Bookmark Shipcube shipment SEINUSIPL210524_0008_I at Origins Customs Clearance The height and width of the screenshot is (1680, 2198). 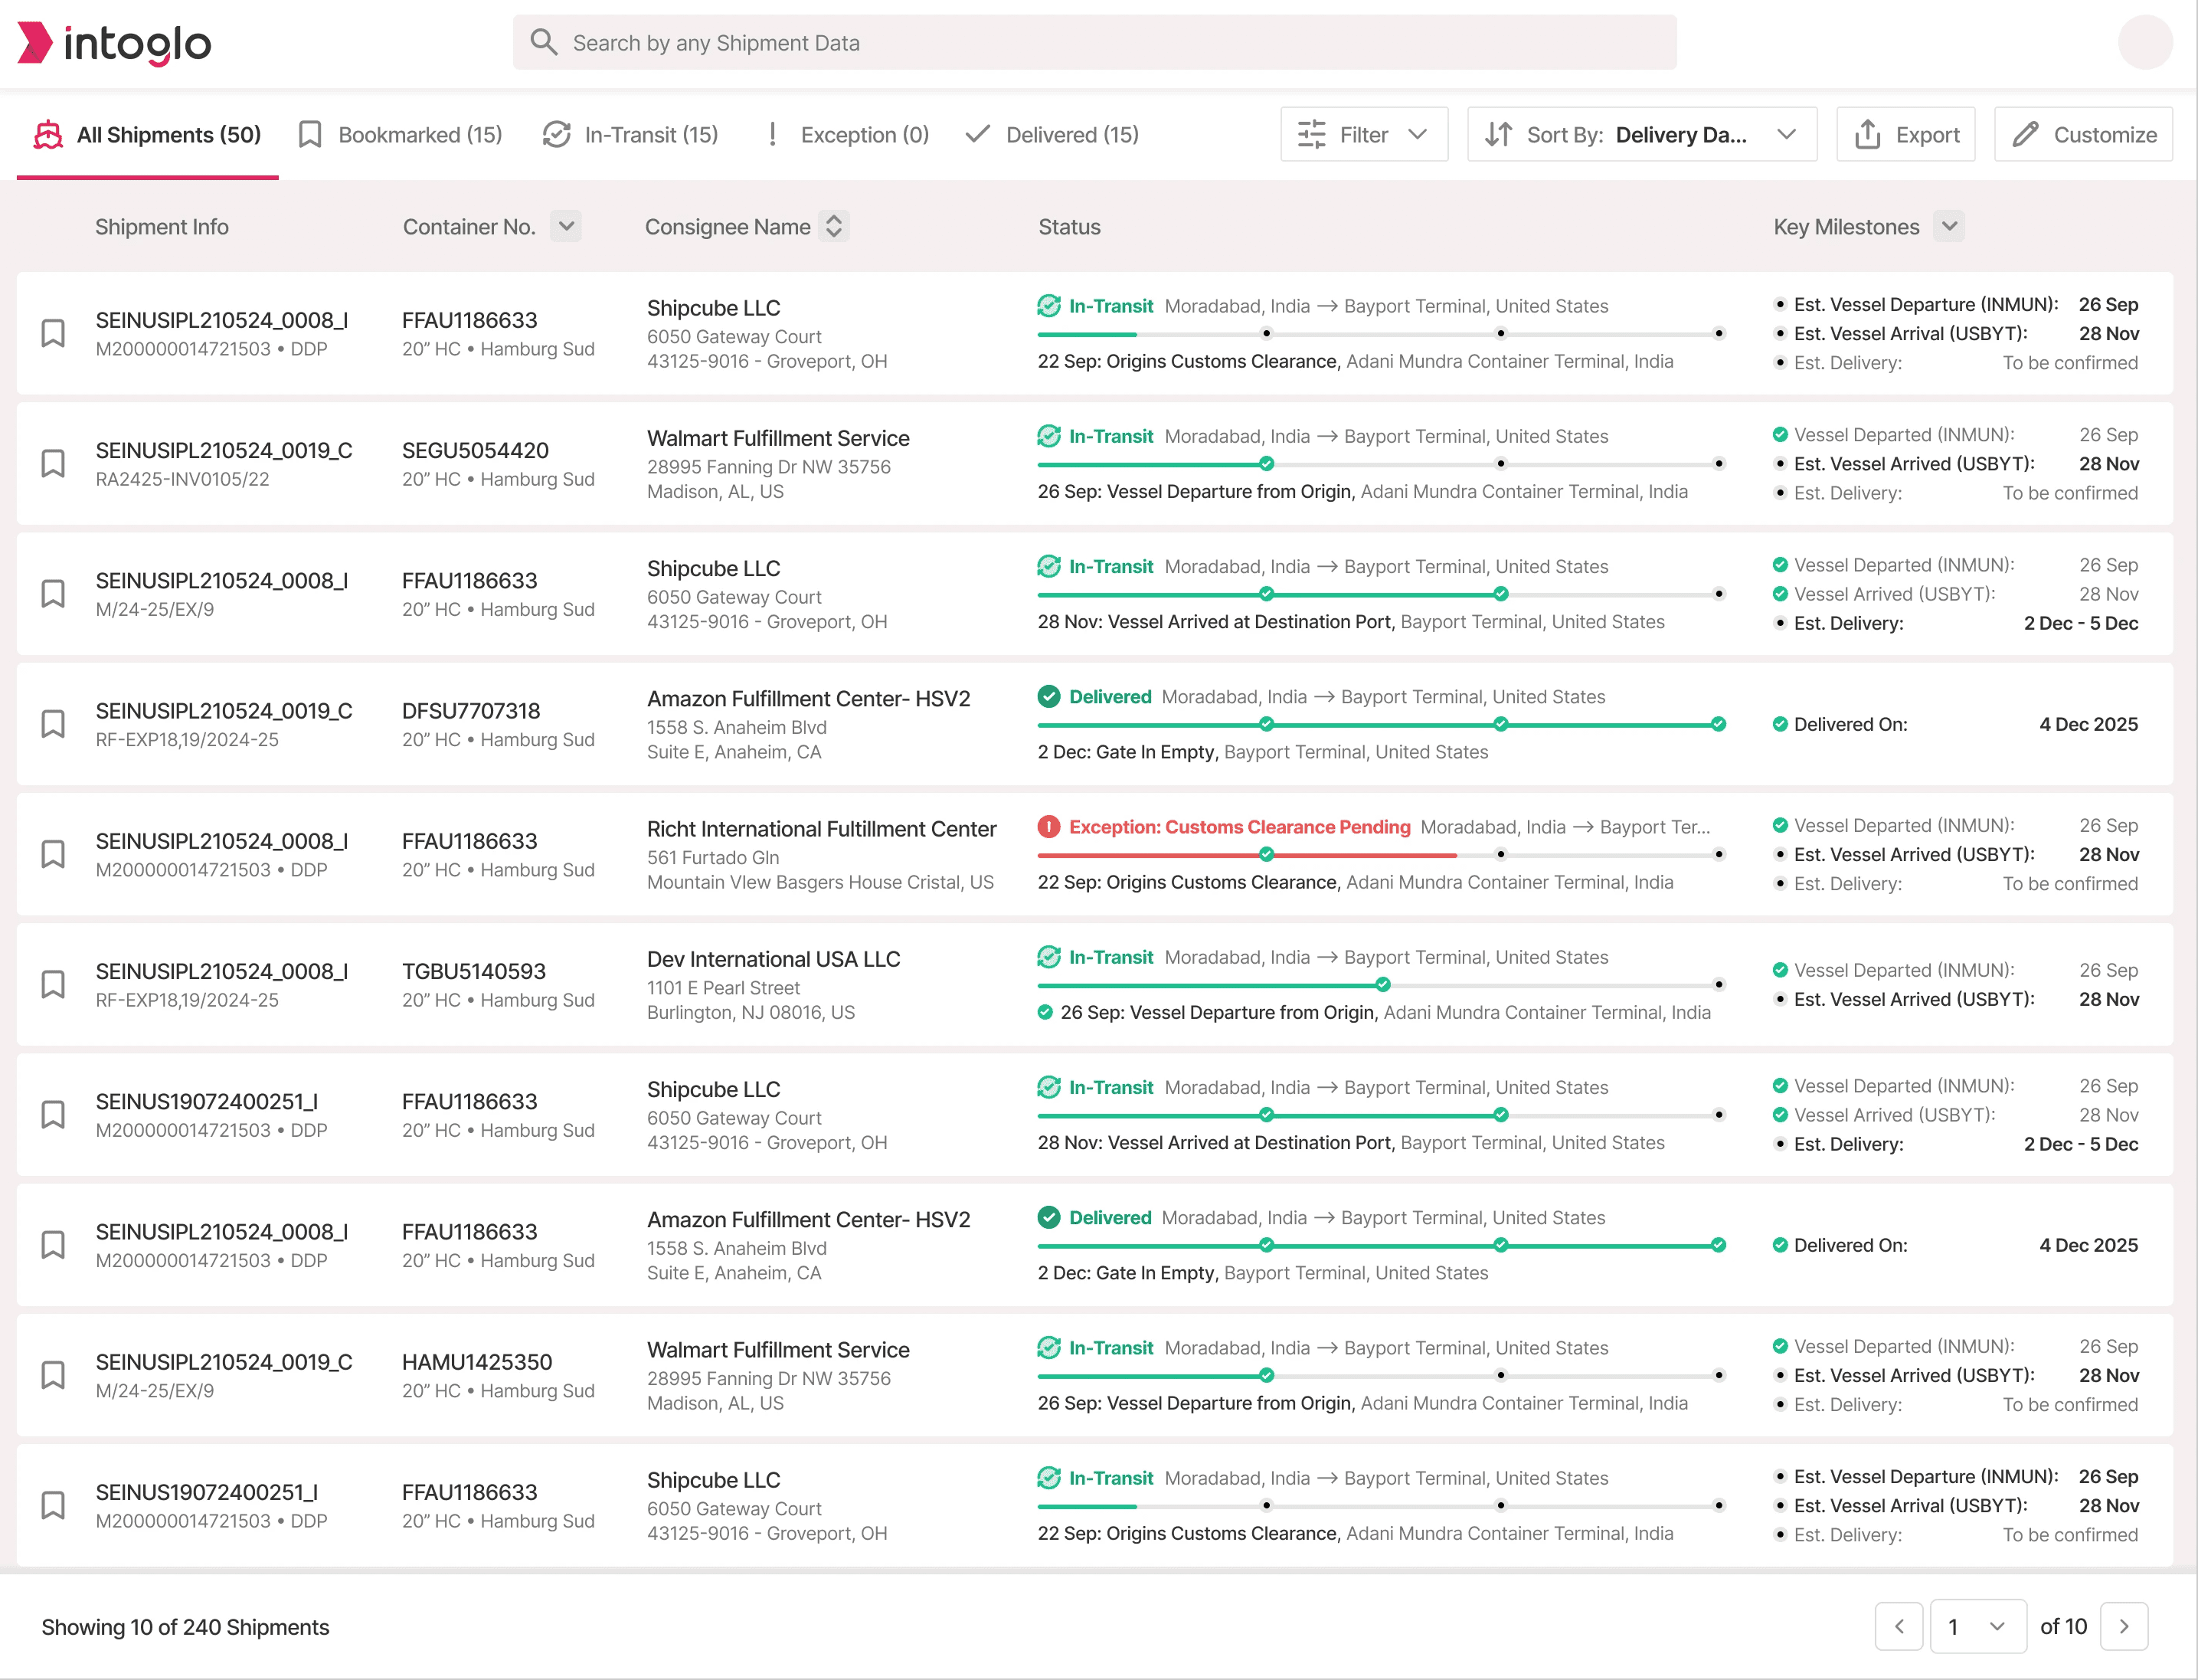pos(53,333)
